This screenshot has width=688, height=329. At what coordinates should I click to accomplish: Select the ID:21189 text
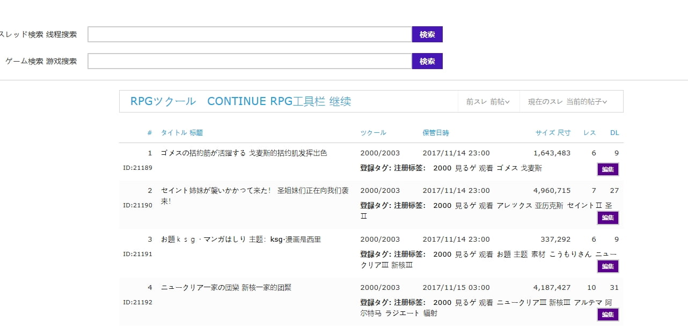point(138,168)
